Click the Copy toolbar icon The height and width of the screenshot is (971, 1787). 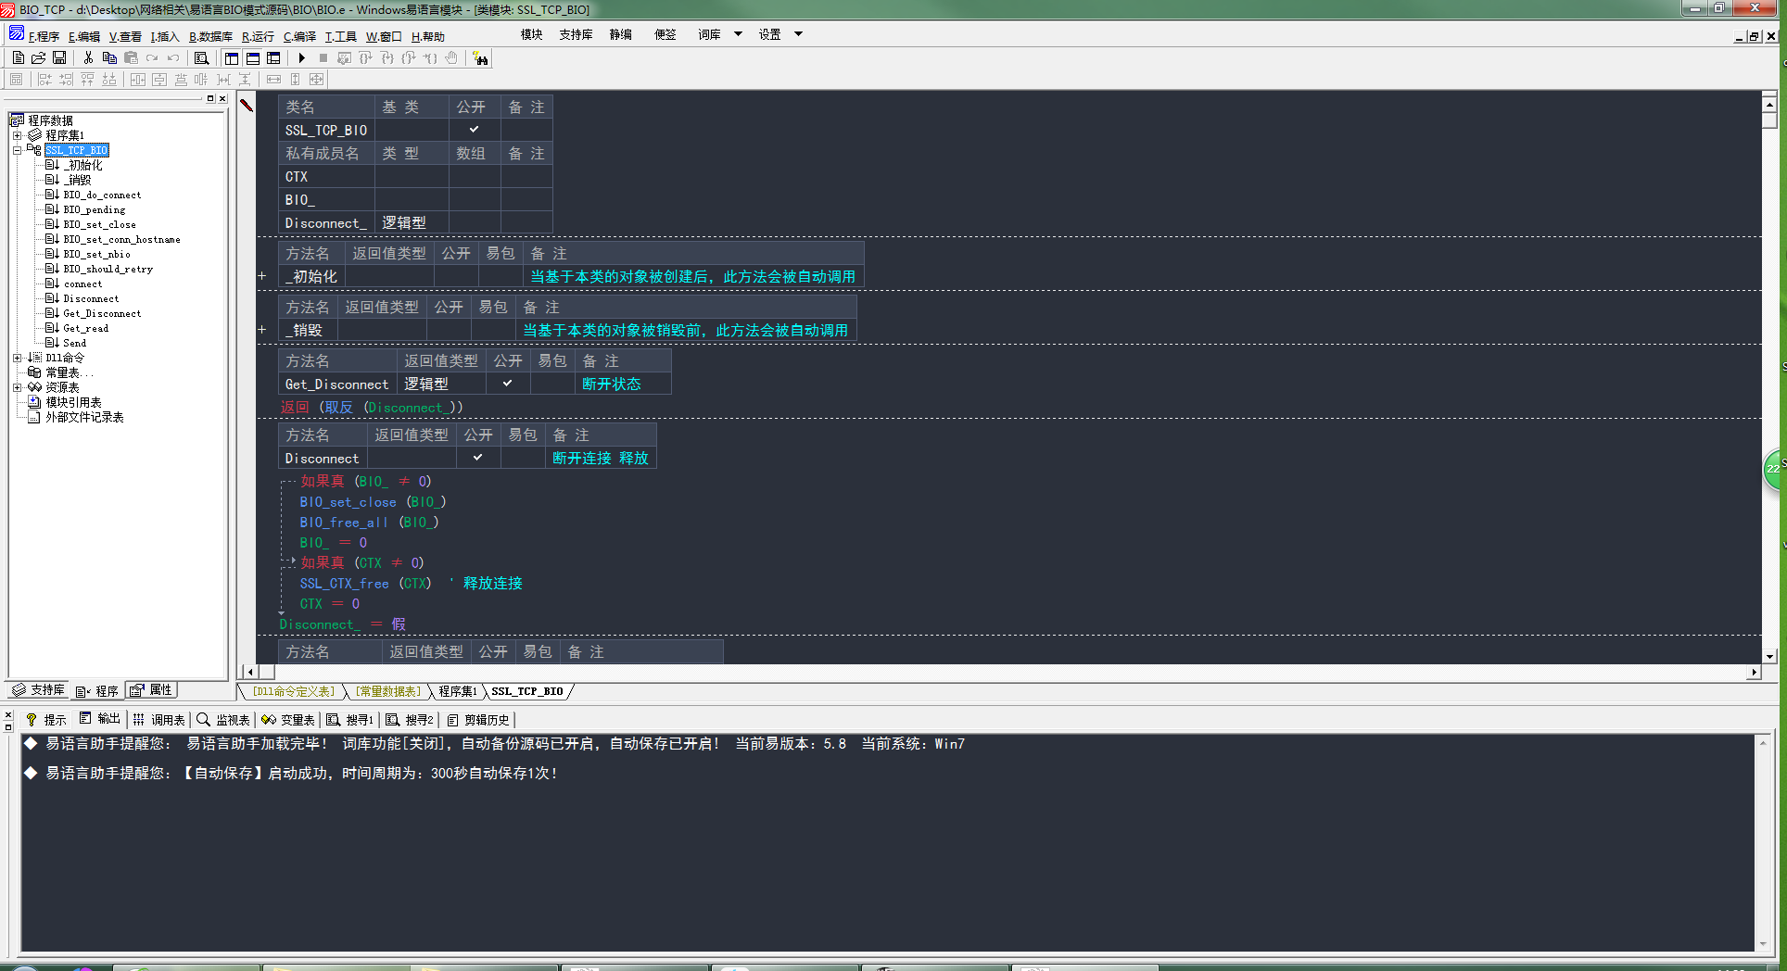109,57
